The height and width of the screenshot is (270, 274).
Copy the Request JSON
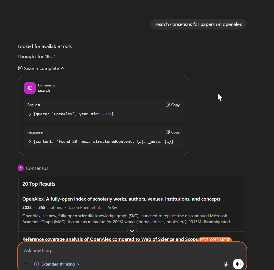coord(173,105)
